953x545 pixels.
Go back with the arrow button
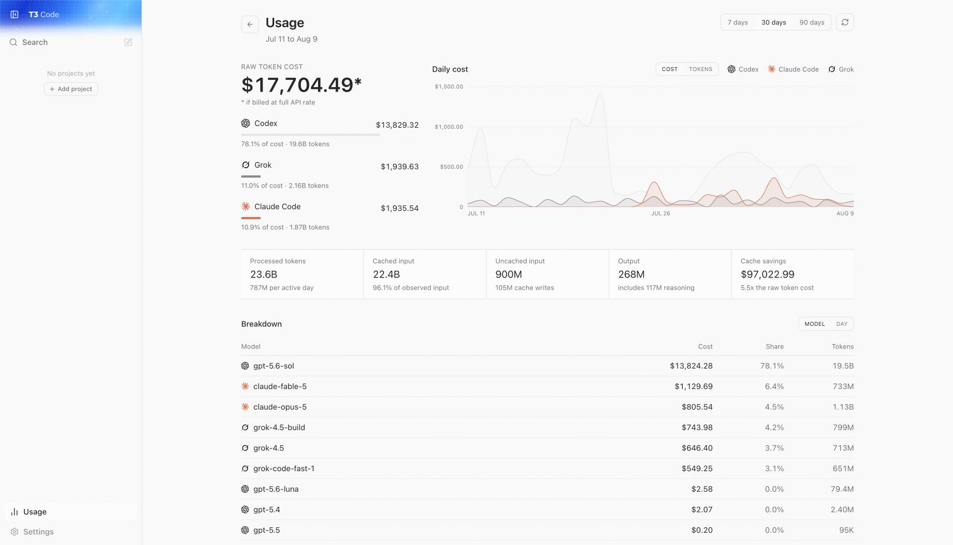click(x=250, y=24)
